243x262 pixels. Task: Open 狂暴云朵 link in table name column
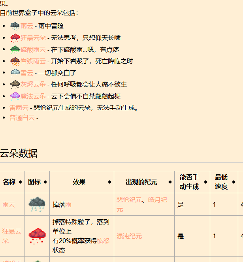pyautogui.click(x=12, y=236)
